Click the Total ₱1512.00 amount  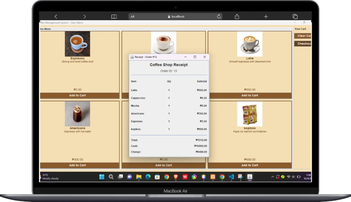click(x=201, y=140)
